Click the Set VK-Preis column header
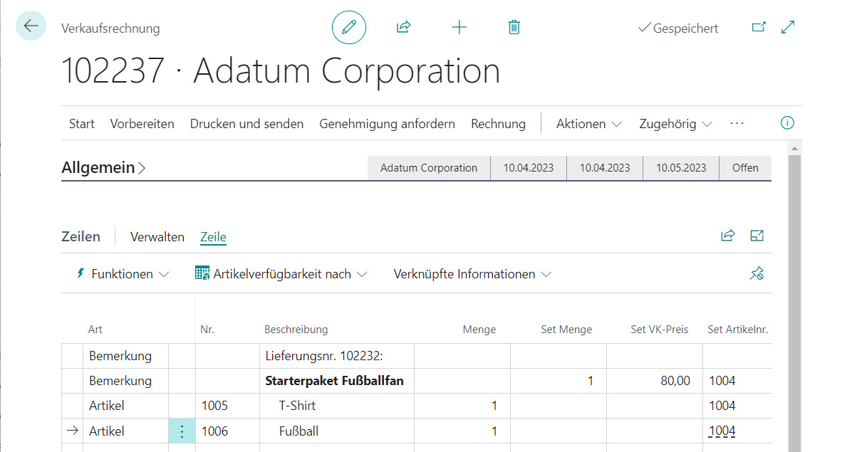The image size is (862, 452). click(660, 330)
